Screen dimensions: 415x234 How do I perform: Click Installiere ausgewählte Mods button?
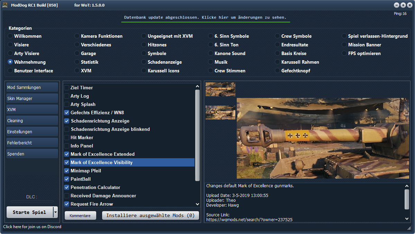point(150,215)
